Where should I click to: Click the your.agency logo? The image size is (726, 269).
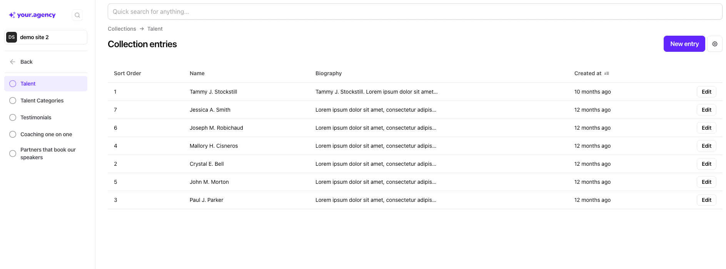pyautogui.click(x=32, y=15)
